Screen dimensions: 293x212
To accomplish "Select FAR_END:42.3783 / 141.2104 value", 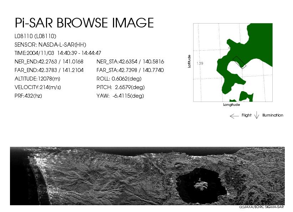I will pos(49,70).
